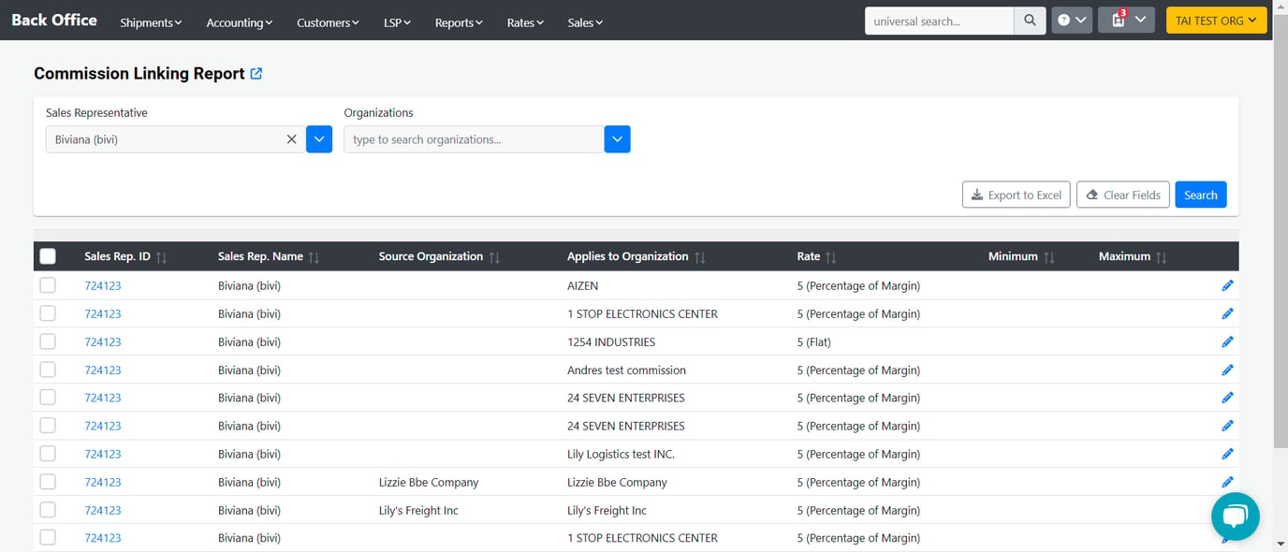Check the Lizzie Bbe Company row checkbox
This screenshot has width=1288, height=552.
click(48, 482)
